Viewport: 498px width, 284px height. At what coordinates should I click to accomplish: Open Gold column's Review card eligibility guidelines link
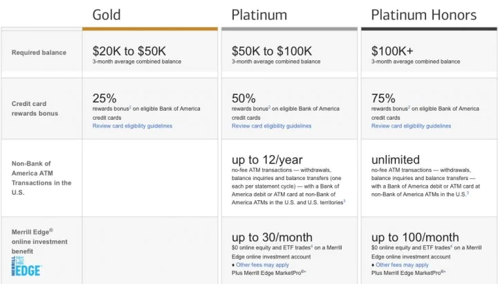click(132, 126)
